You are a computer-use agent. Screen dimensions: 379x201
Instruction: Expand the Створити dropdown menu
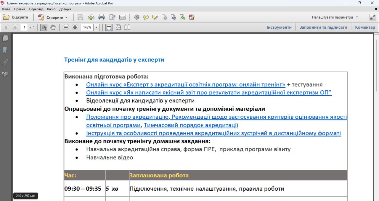pyautogui.click(x=66, y=17)
